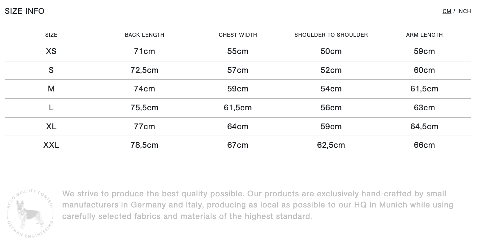The width and height of the screenshot is (478, 251).
Task: Click the BACK LENGTH column header
Action: pyautogui.click(x=145, y=35)
